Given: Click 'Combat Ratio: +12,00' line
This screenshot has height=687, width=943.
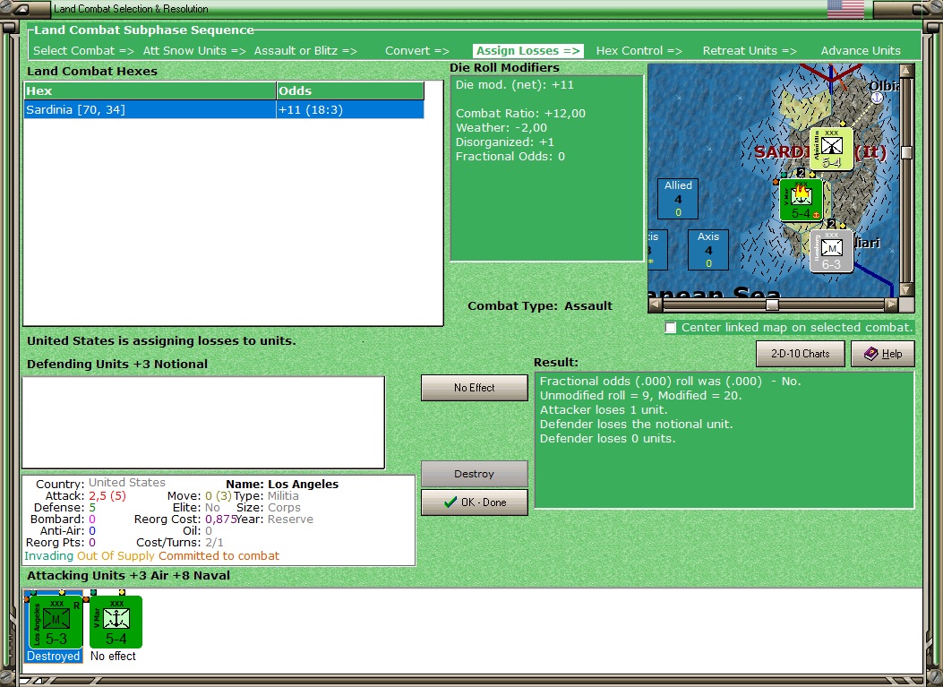Looking at the screenshot, I should tap(520, 113).
